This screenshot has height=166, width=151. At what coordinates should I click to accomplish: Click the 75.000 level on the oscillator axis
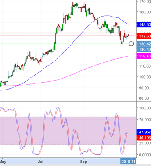(x=144, y=120)
